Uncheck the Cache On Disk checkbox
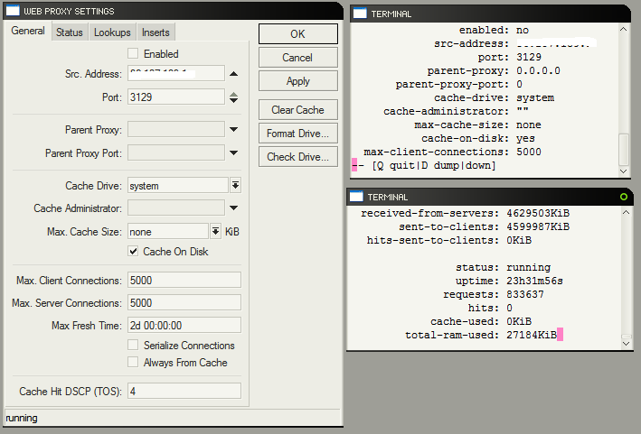This screenshot has height=434, width=641. (x=133, y=251)
